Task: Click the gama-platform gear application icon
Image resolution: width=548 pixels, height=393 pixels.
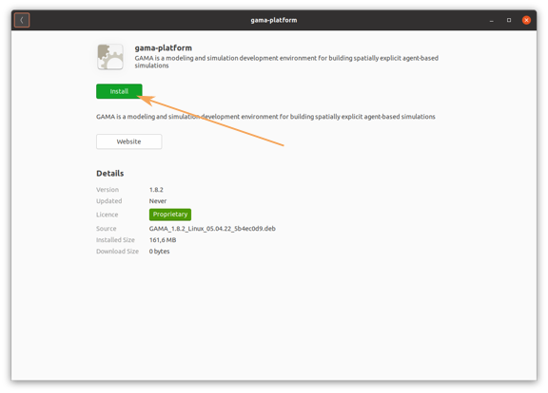Action: point(110,57)
